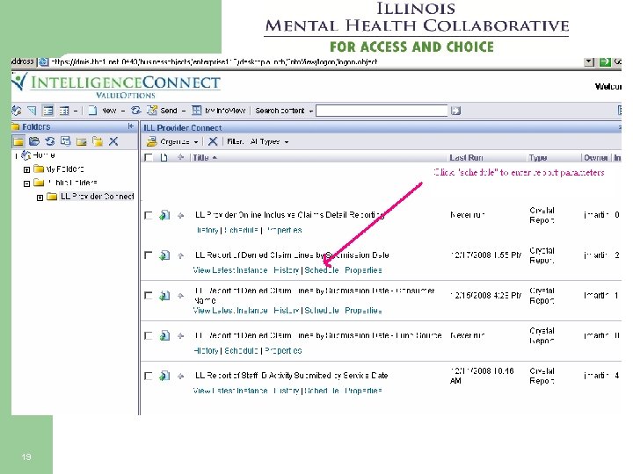View Latest Instance of Staff ID Activity report
Viewport: 633px width, 474px height.
(x=230, y=391)
